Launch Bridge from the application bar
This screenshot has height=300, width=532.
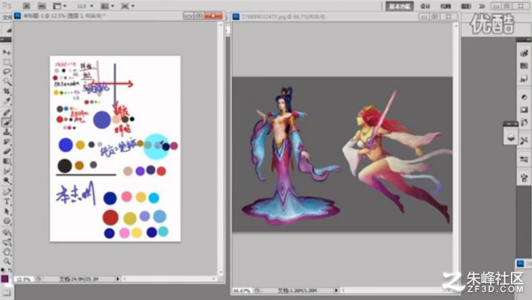coord(26,6)
